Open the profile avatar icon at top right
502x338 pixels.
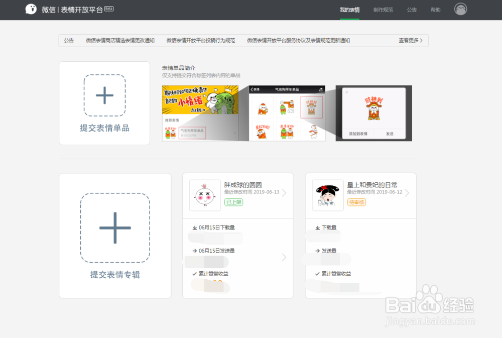point(460,9)
